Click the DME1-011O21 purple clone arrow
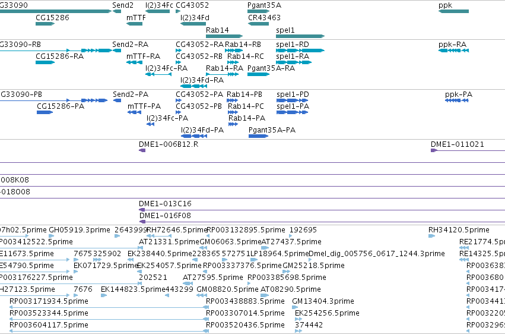 point(434,150)
